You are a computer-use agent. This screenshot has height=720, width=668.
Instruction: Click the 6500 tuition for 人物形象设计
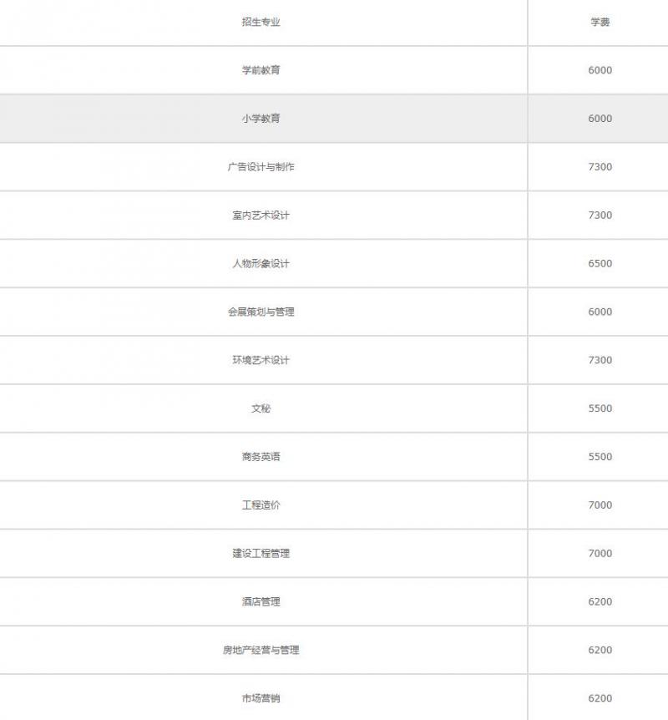pos(600,264)
